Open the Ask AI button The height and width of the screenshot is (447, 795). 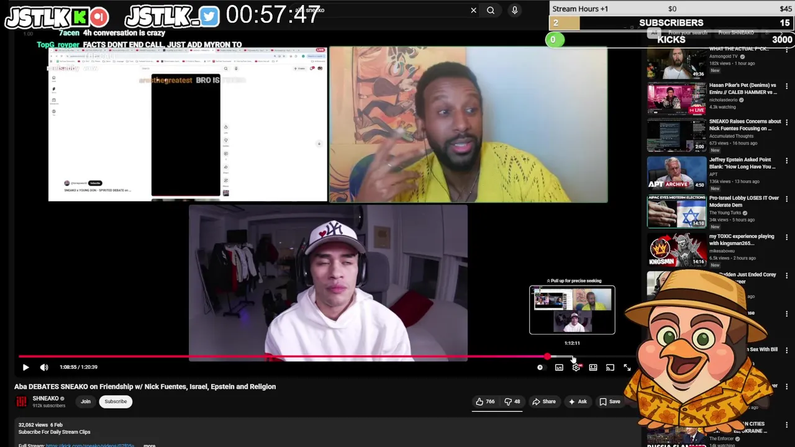point(578,402)
